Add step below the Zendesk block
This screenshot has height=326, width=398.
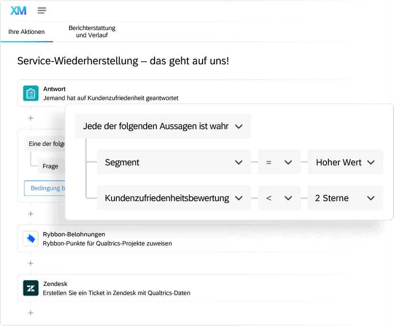tap(31, 313)
